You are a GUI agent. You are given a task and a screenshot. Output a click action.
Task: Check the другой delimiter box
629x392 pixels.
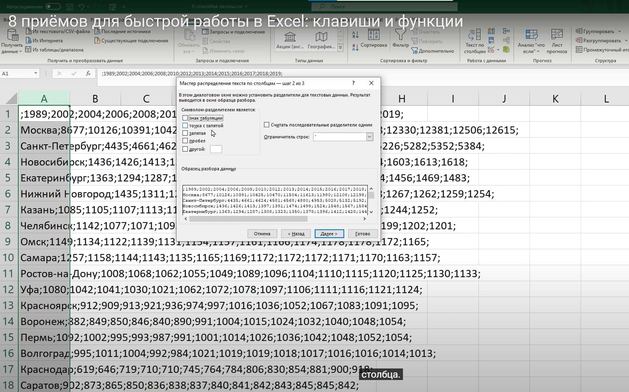point(185,149)
